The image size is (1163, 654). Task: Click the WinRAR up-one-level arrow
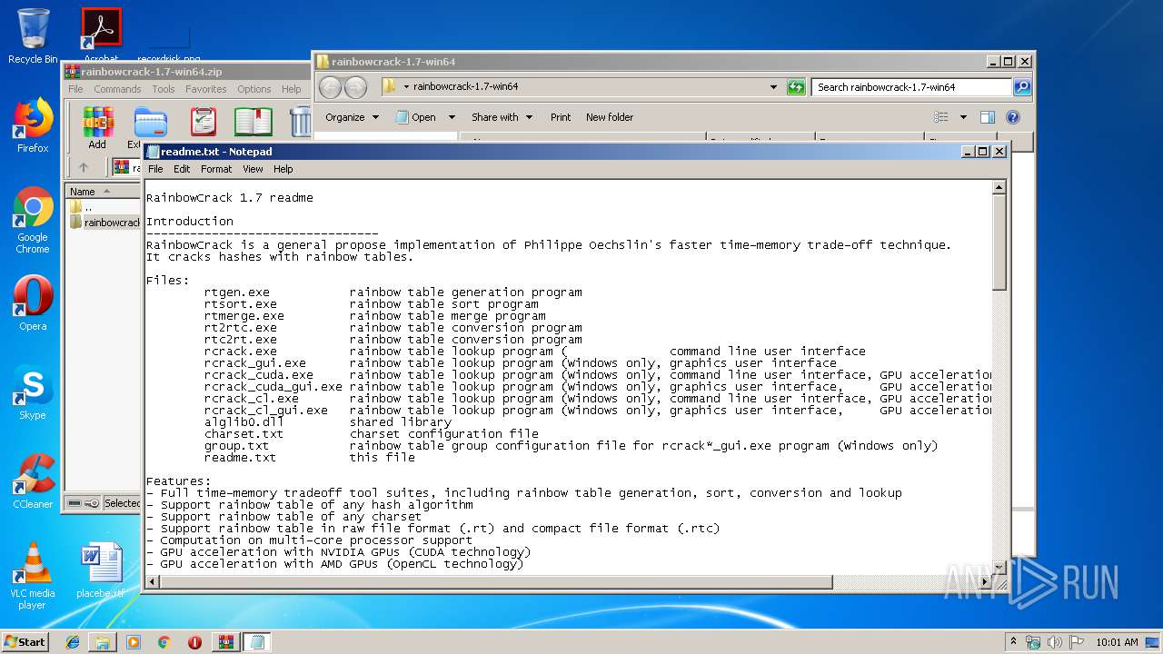(x=84, y=167)
